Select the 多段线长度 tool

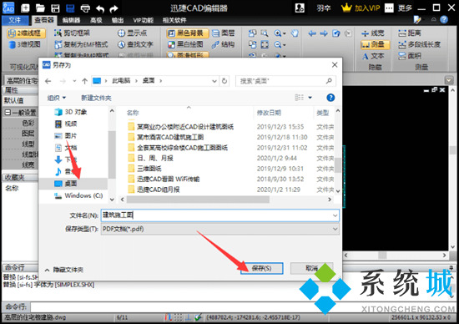[x=419, y=44]
